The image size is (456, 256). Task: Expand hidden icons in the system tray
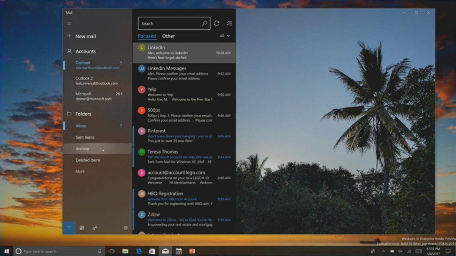click(x=383, y=251)
